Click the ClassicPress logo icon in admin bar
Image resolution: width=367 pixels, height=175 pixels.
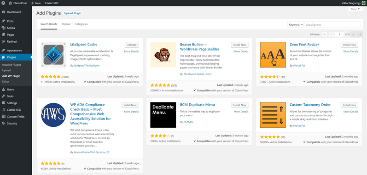3,3
